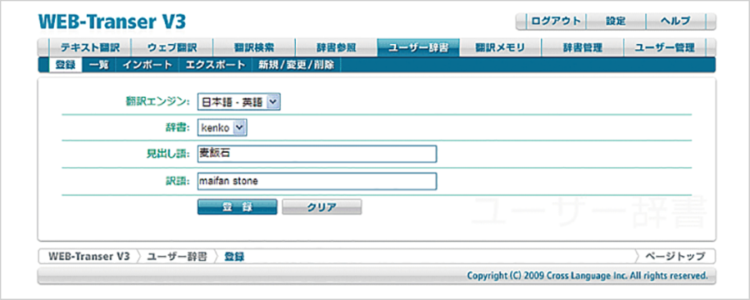Open the インポート submenu item
Viewport: 750px width, 300px height.
(x=147, y=65)
